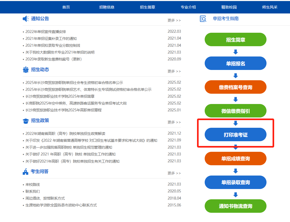This screenshot has width=290, height=222.
Task: Open the 招生简章 navigation menu item
Action: tap(147, 7)
